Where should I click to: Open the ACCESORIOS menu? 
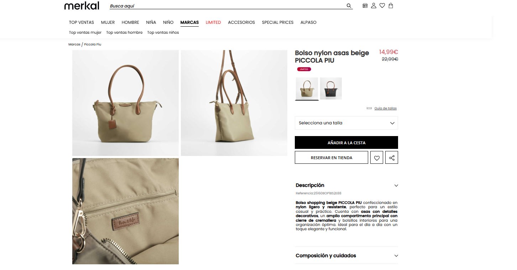241,22
